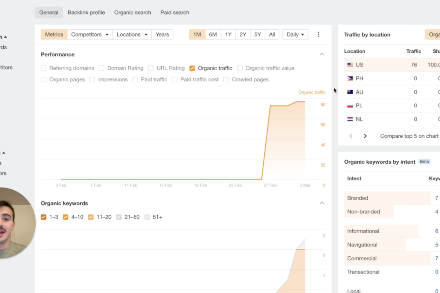The height and width of the screenshot is (293, 440).
Task: Click the Philippines flag icon row
Action: click(x=350, y=78)
